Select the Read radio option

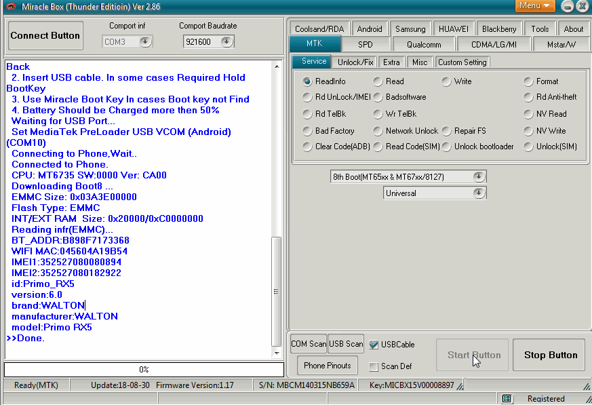tap(378, 81)
